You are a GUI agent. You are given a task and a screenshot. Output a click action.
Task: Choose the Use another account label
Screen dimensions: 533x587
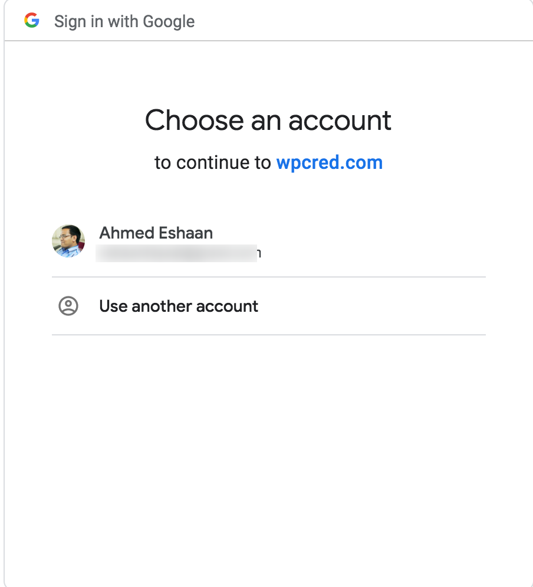tap(179, 306)
